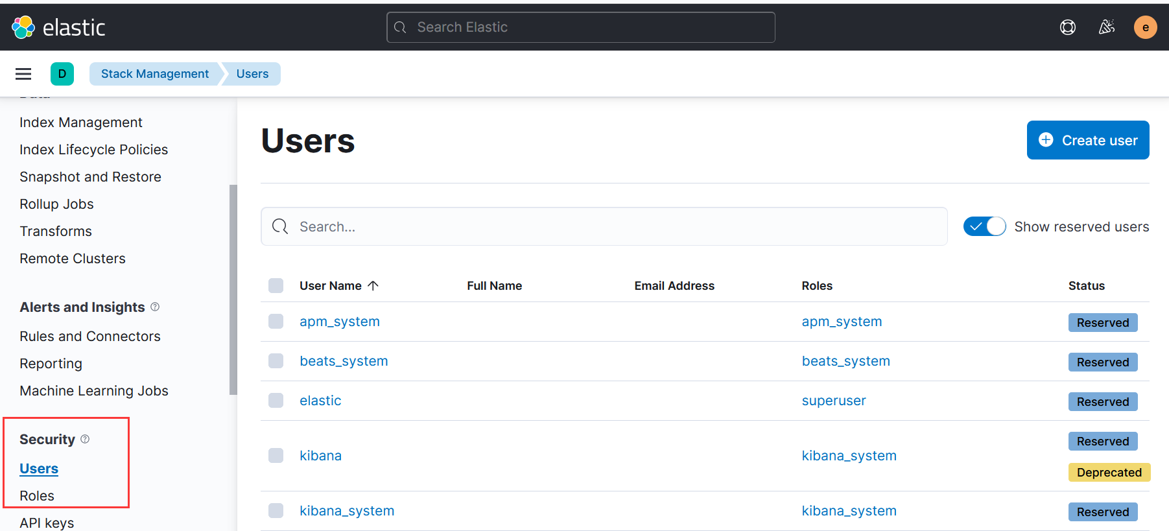This screenshot has width=1169, height=531.
Task: Open API keys page
Action: point(47,523)
